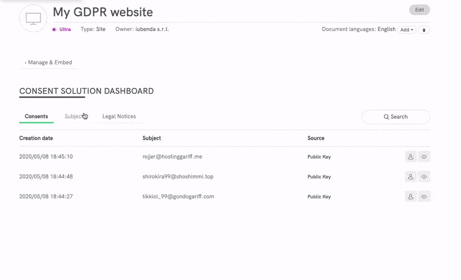This screenshot has height=280, width=461.
Task: Expand the Add language dropdown
Action: click(407, 30)
